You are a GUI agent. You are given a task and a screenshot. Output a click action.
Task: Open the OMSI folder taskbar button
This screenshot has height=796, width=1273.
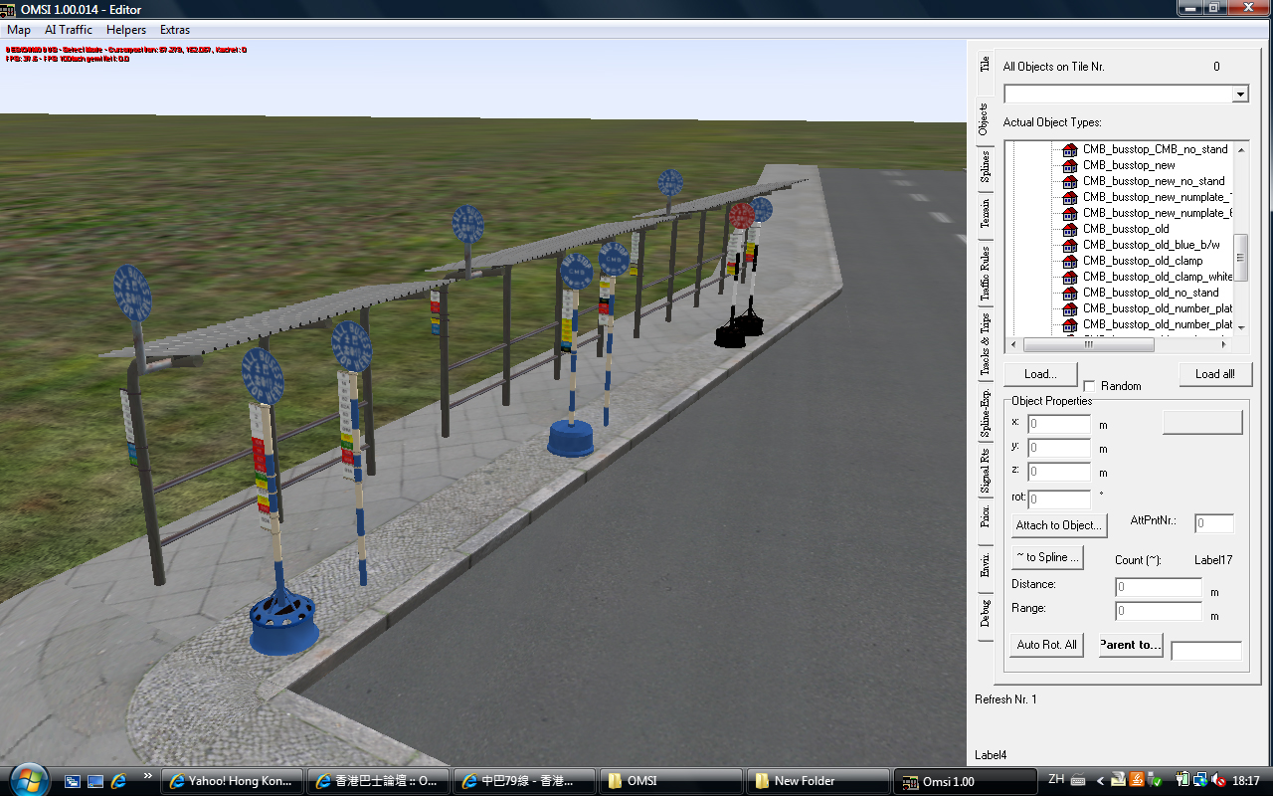tap(671, 781)
